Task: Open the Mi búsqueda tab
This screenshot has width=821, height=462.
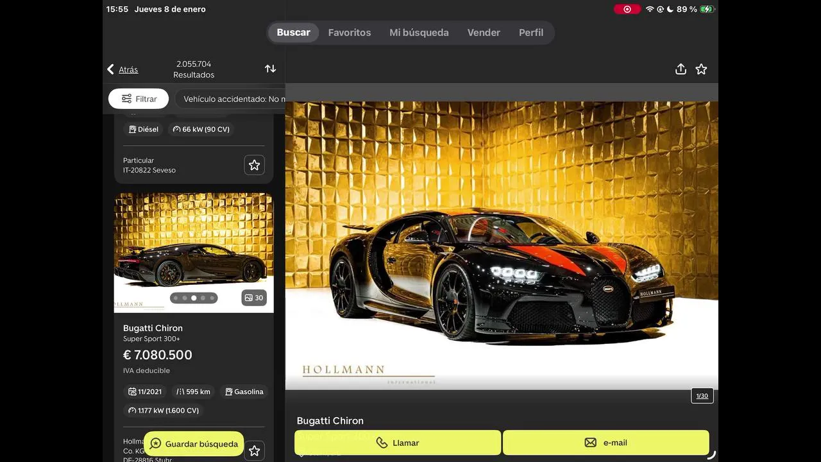Action: pyautogui.click(x=419, y=32)
